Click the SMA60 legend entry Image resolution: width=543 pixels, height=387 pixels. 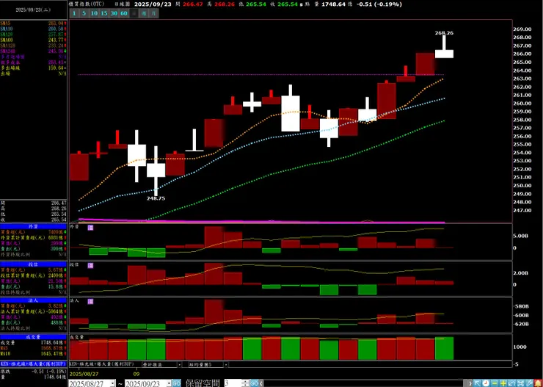pos(34,40)
